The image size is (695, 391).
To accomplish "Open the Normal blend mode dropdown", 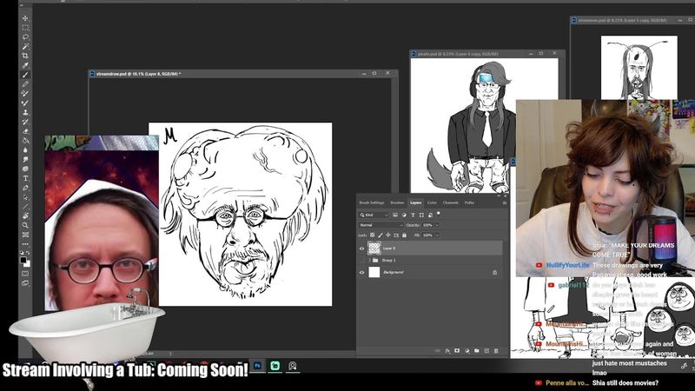I will pos(381,225).
